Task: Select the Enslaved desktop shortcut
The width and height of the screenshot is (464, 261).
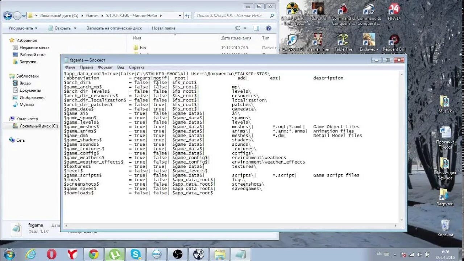Action: (369, 43)
